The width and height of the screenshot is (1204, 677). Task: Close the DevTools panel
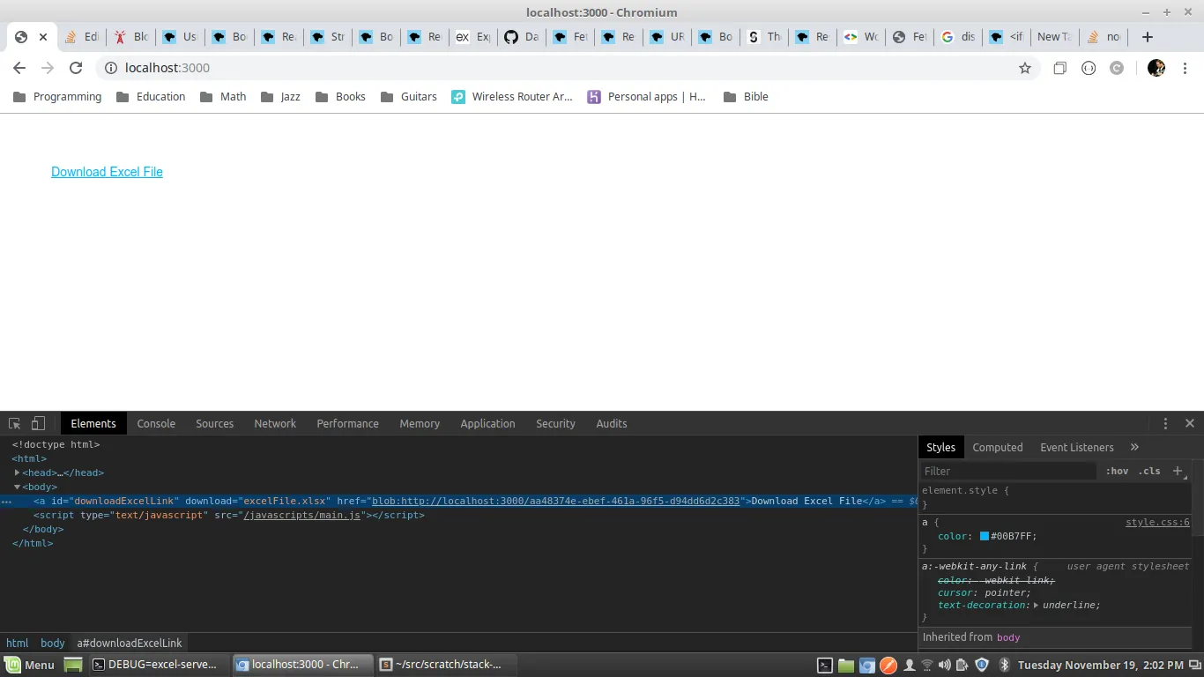[1190, 423]
